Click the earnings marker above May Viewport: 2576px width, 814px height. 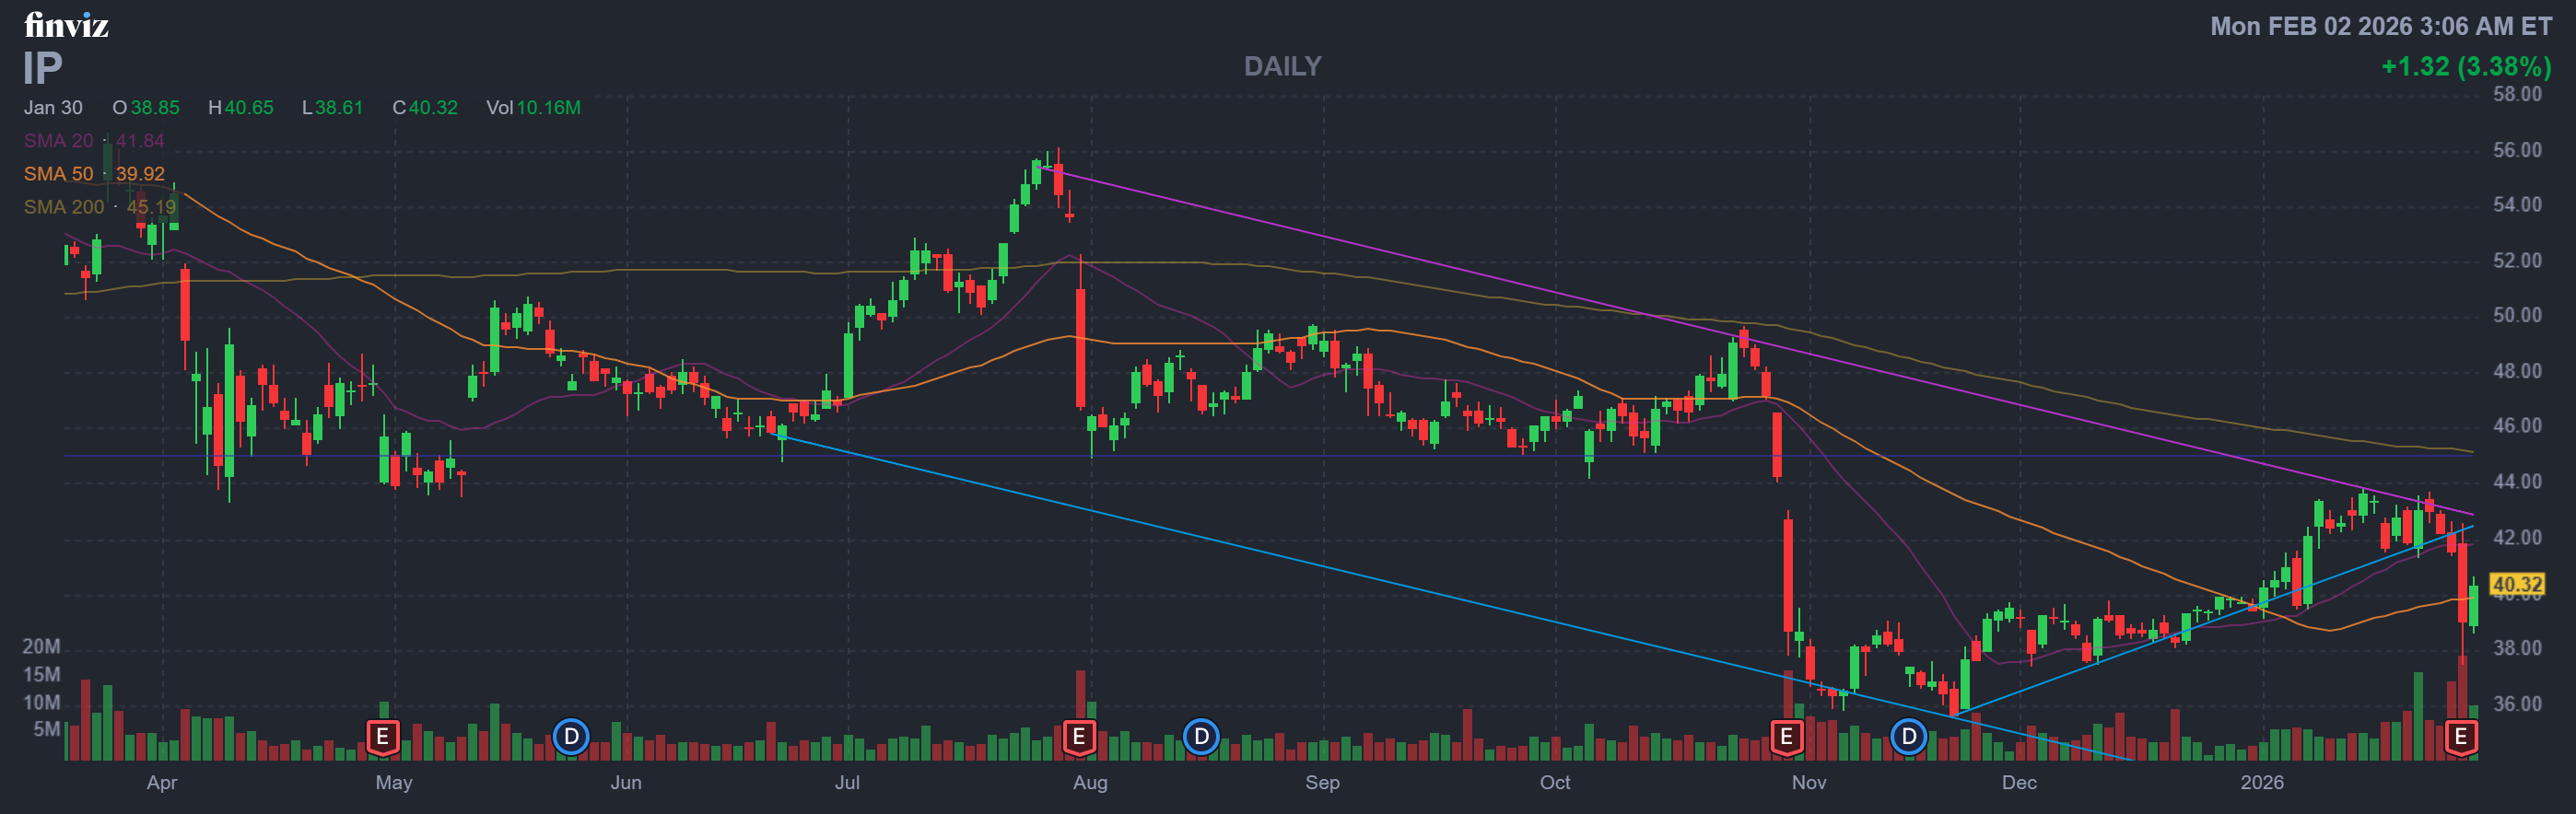coord(382,737)
